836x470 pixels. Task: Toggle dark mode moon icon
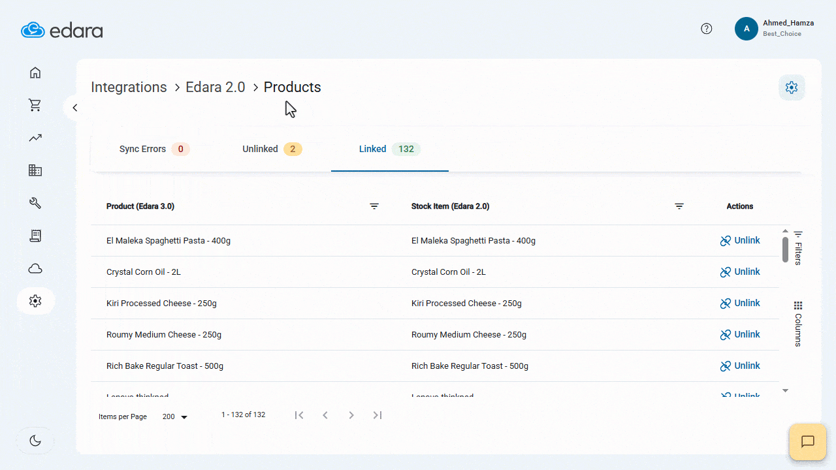click(35, 441)
